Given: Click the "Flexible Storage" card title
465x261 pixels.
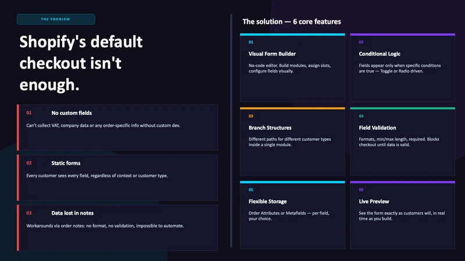Looking at the screenshot, I should [267, 201].
